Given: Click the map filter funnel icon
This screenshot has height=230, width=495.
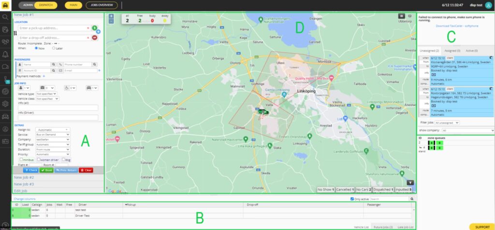Looking at the screenshot, I should coord(409,183).
